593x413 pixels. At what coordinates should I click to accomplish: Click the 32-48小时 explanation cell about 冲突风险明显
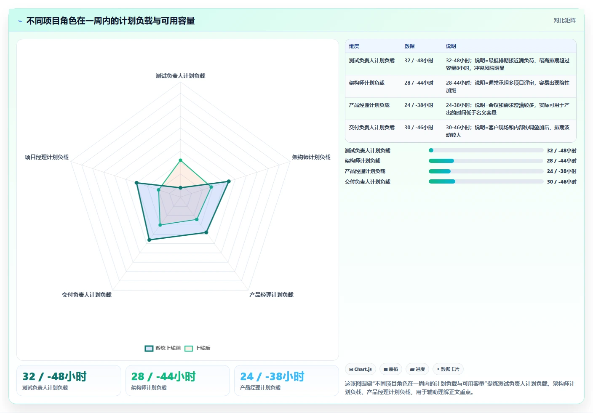(508, 64)
